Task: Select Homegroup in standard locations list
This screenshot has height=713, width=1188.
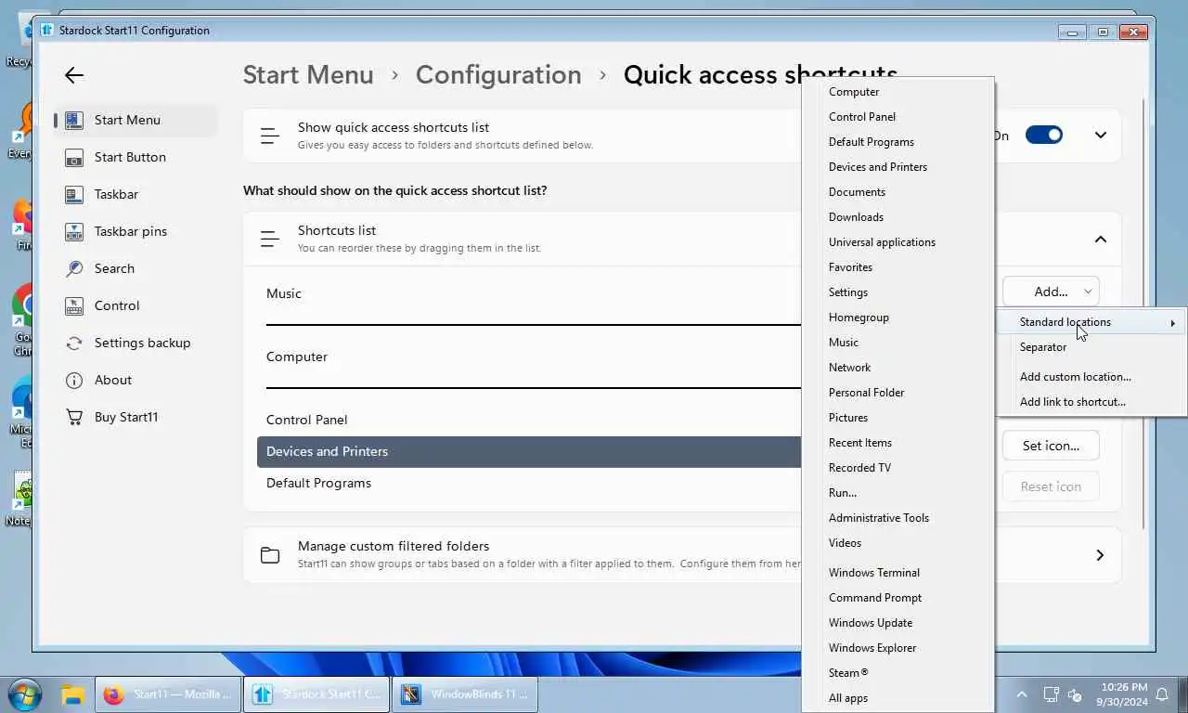Action: pyautogui.click(x=897, y=318)
